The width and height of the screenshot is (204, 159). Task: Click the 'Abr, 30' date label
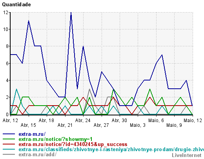pos(119,121)
